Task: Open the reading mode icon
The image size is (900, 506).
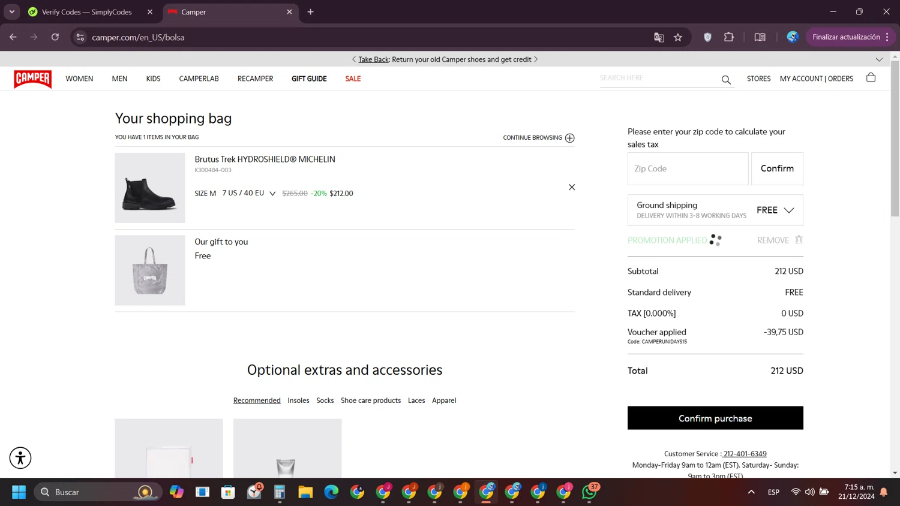Action: (760, 37)
